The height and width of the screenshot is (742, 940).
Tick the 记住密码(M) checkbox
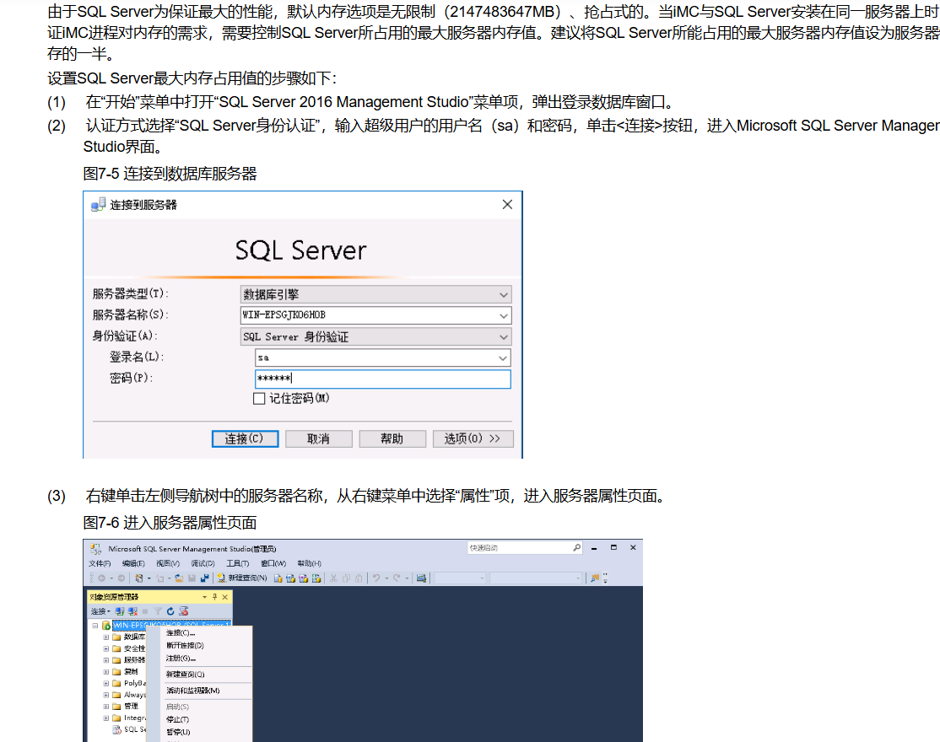[x=259, y=399]
